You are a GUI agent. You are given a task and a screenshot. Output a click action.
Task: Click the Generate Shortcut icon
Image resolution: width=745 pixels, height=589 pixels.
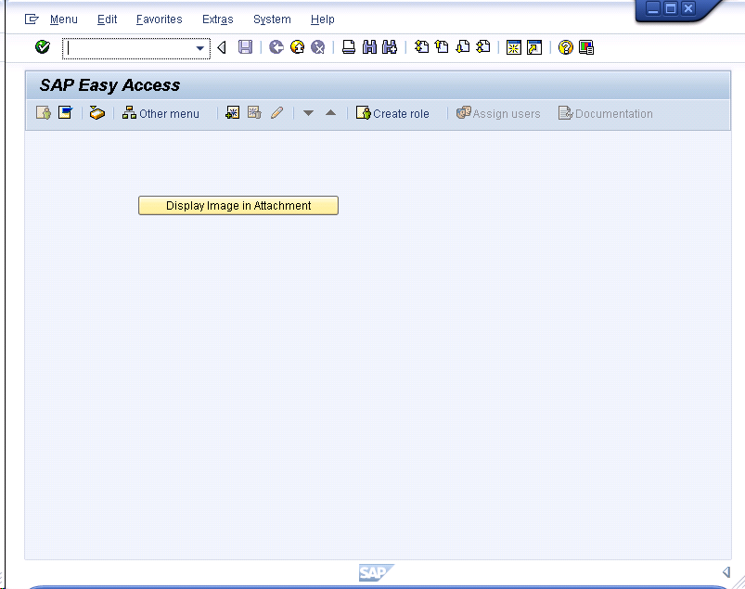[534, 47]
